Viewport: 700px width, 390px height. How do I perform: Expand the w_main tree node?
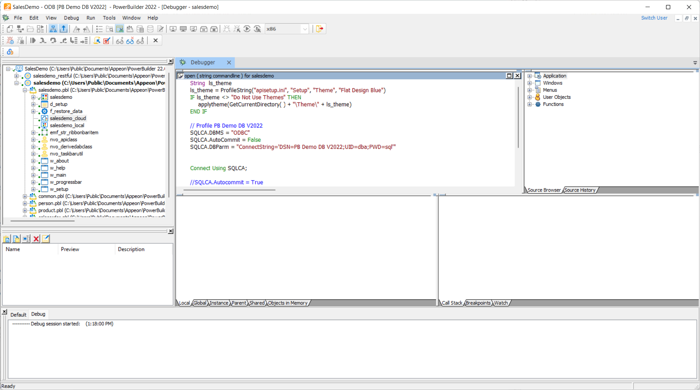click(x=33, y=175)
